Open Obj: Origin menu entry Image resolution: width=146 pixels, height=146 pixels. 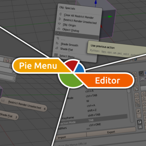click(69, 25)
